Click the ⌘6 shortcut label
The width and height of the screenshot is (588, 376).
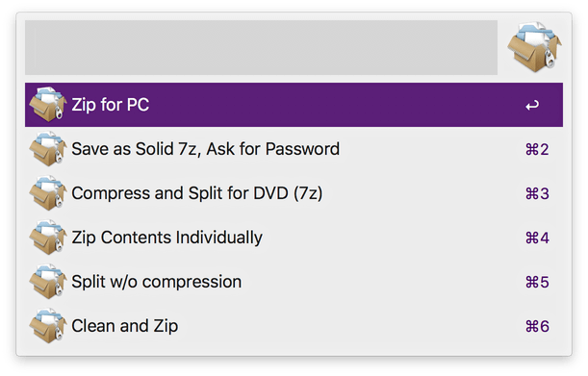click(x=537, y=327)
